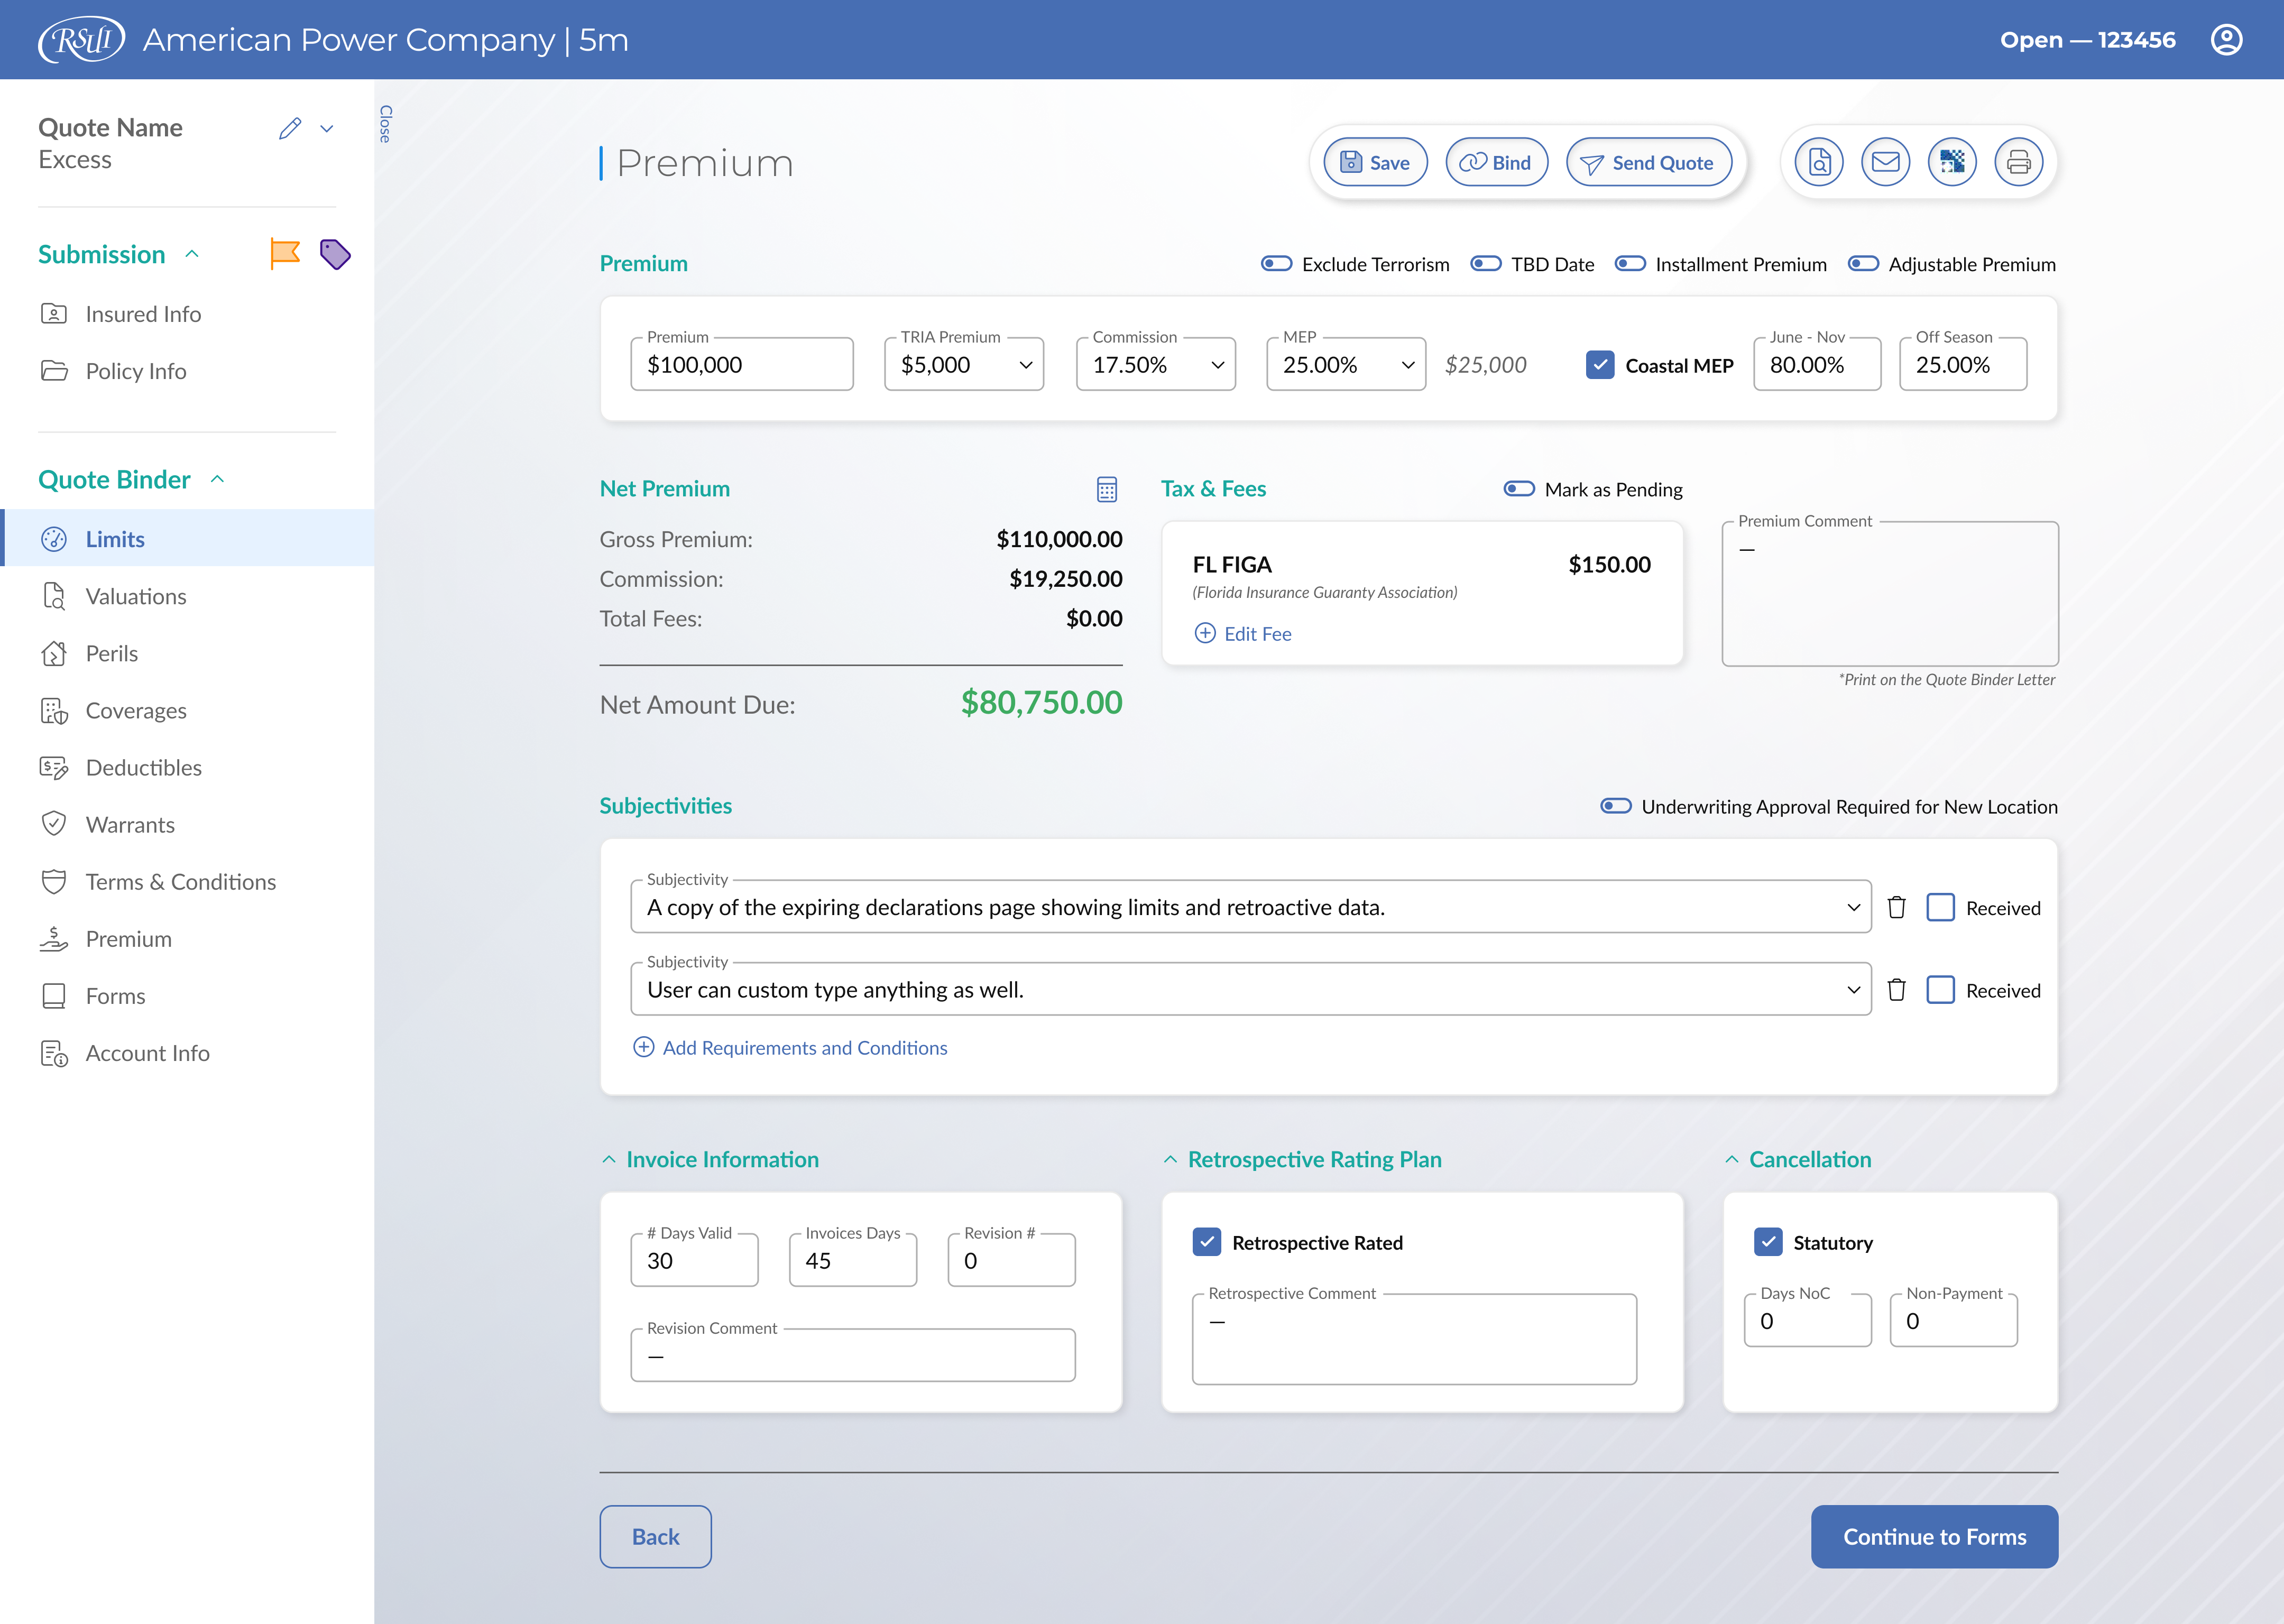Collapse Invoice Information section
Image resolution: width=2284 pixels, height=1624 pixels.
(609, 1159)
